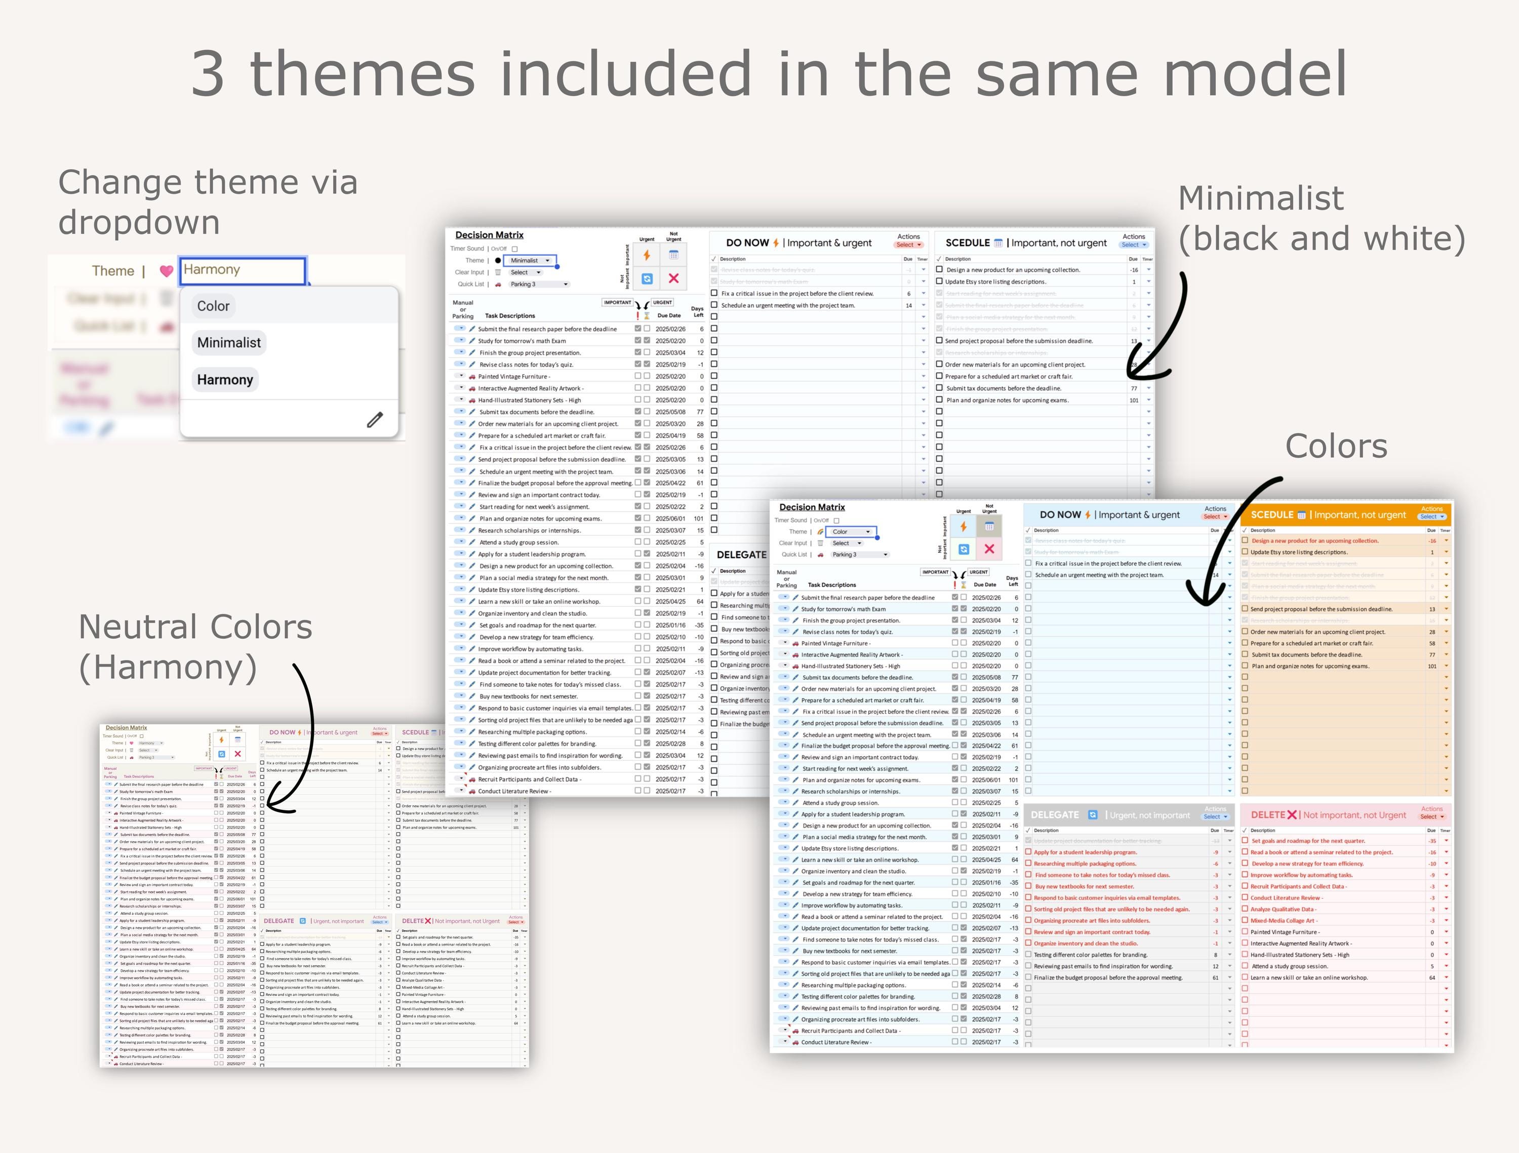This screenshot has width=1519, height=1153.
Task: Click the orange SCEDULE header in Colors sheet
Action: point(1346,515)
